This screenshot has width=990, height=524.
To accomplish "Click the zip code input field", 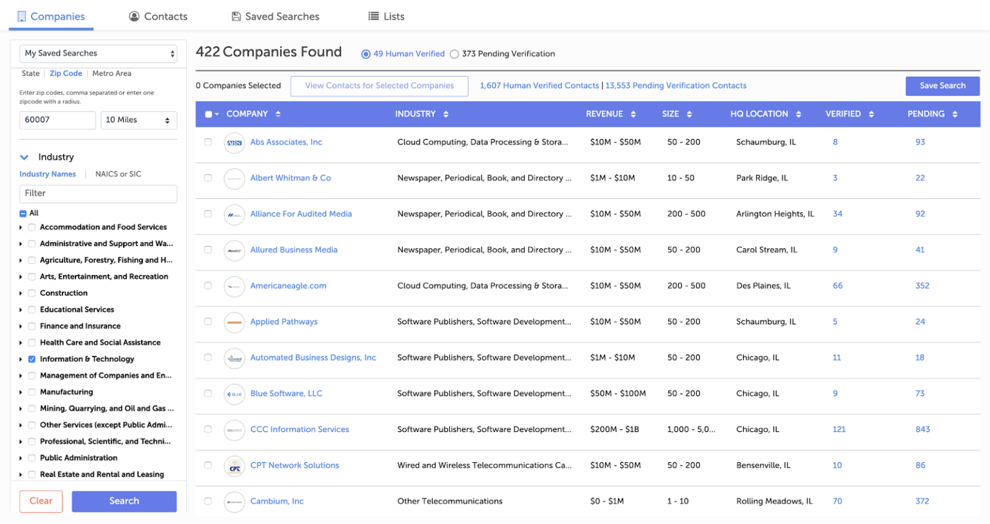I will [57, 120].
